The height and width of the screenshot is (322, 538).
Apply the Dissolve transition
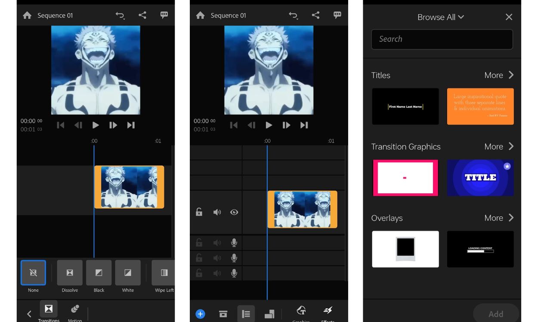point(69,273)
